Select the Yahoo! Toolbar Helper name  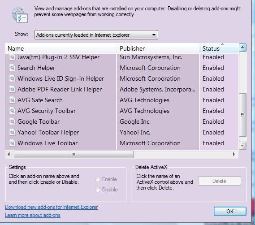[48, 132]
